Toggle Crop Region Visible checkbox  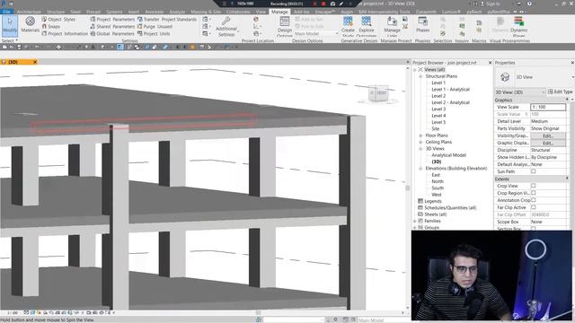[533, 193]
